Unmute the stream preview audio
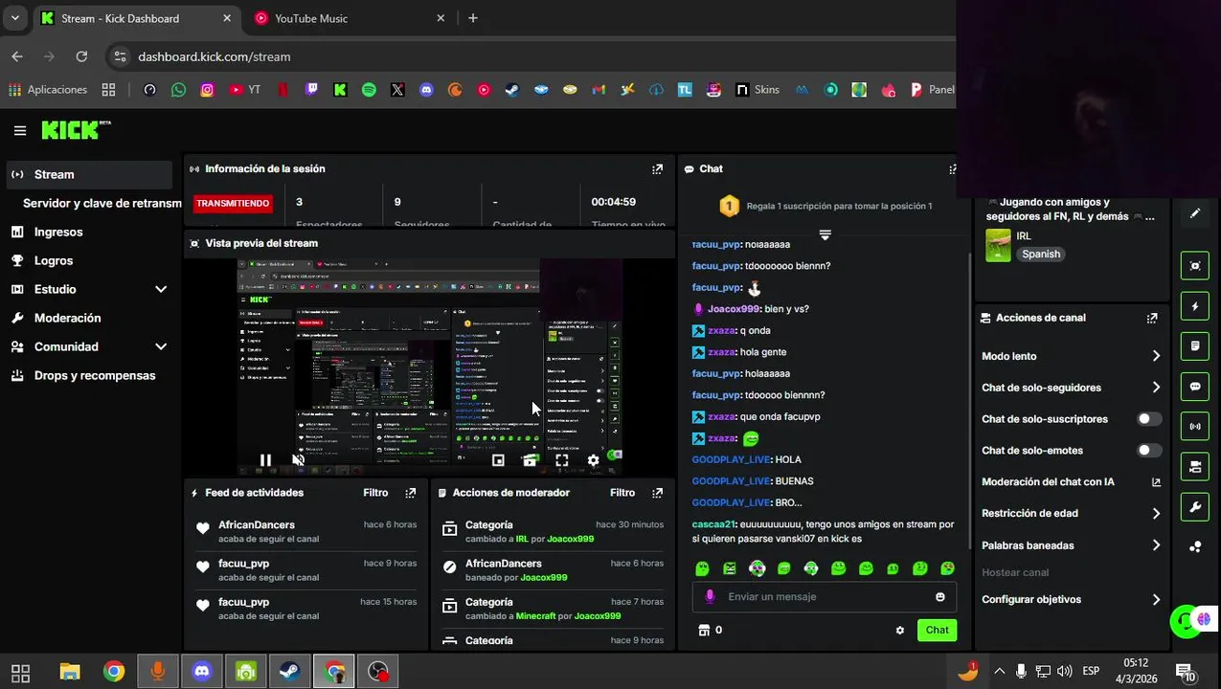1221x689 pixels. 299,460
